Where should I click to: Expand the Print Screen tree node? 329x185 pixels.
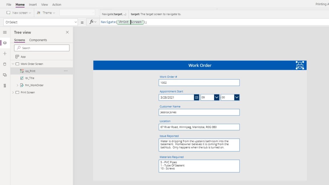pyautogui.click(x=13, y=92)
